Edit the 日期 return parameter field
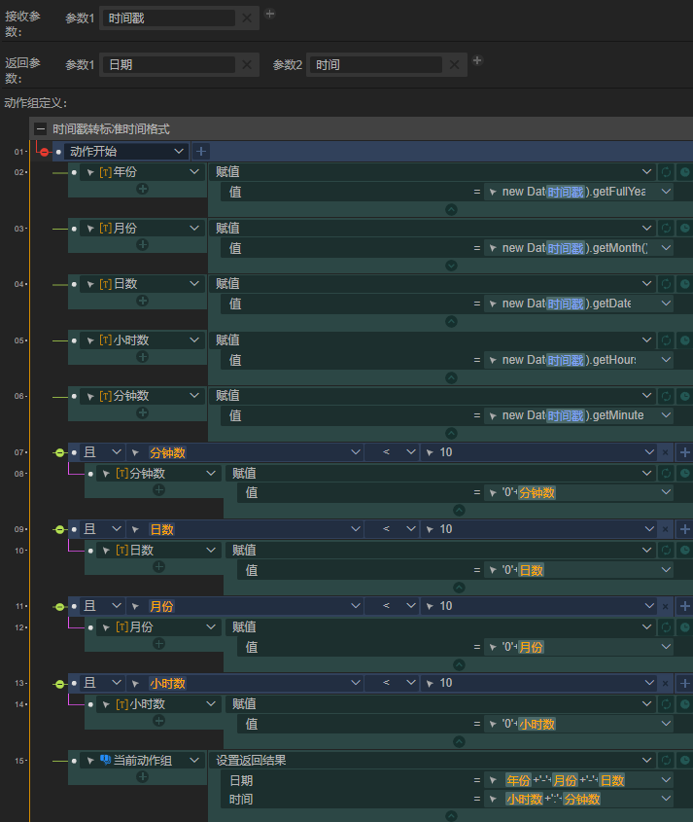 (169, 64)
